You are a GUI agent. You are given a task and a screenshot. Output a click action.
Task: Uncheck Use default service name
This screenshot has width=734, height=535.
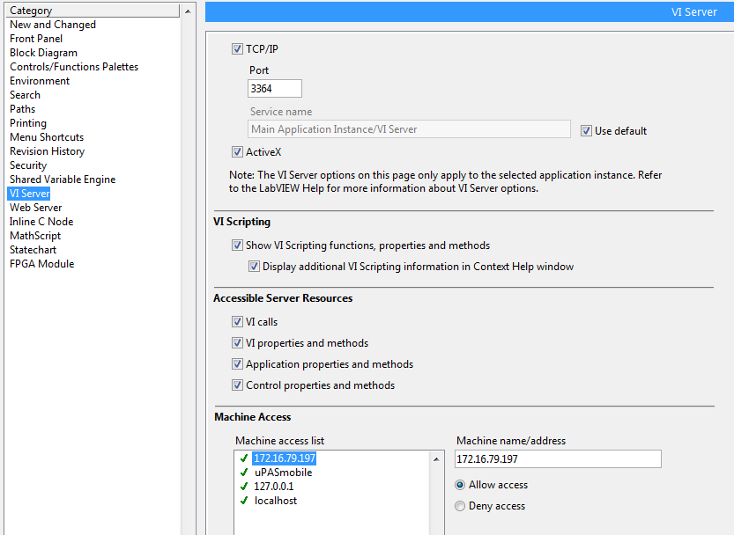coord(586,131)
